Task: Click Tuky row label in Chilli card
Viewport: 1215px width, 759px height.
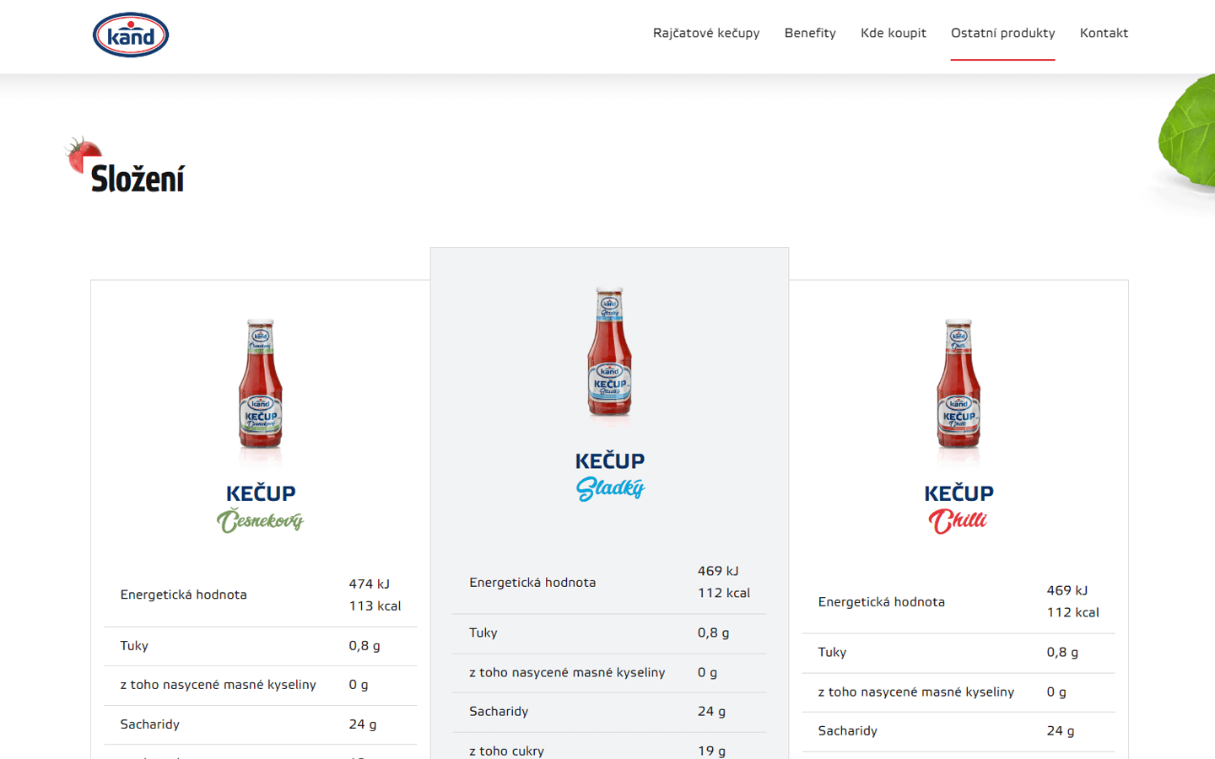Action: pyautogui.click(x=832, y=652)
